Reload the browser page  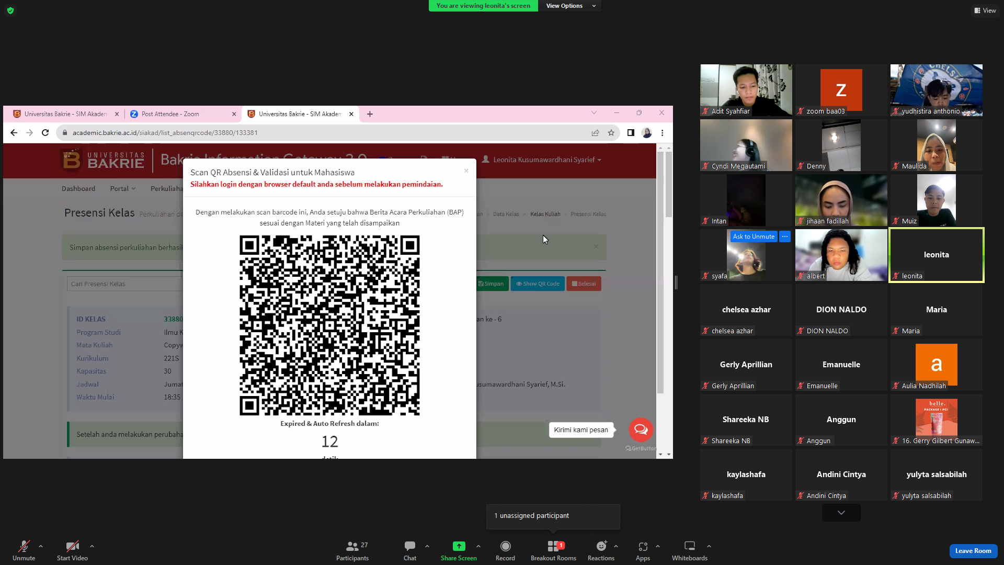point(45,133)
